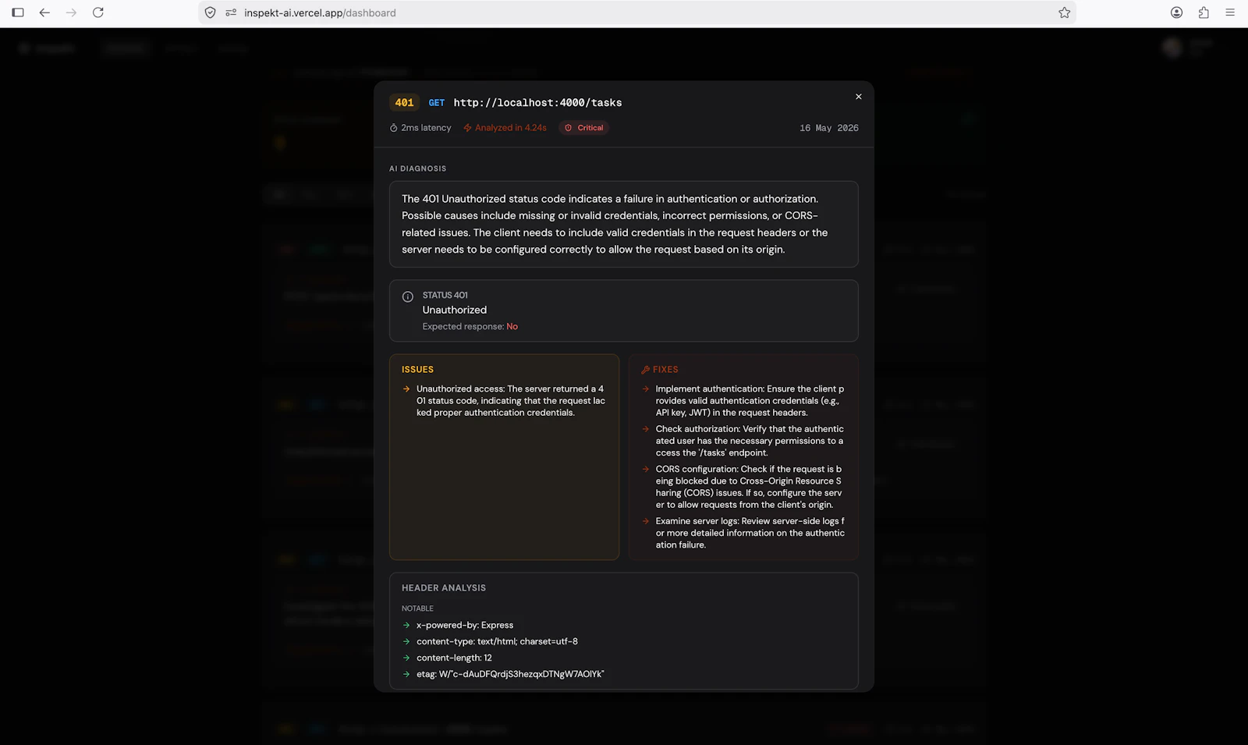Click the Check authorization fix item
1248x745 pixels.
pyautogui.click(x=750, y=441)
